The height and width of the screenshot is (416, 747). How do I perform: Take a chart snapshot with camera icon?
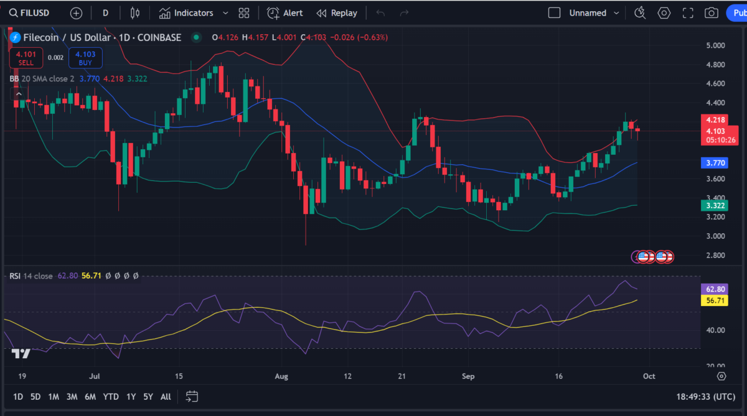click(711, 13)
